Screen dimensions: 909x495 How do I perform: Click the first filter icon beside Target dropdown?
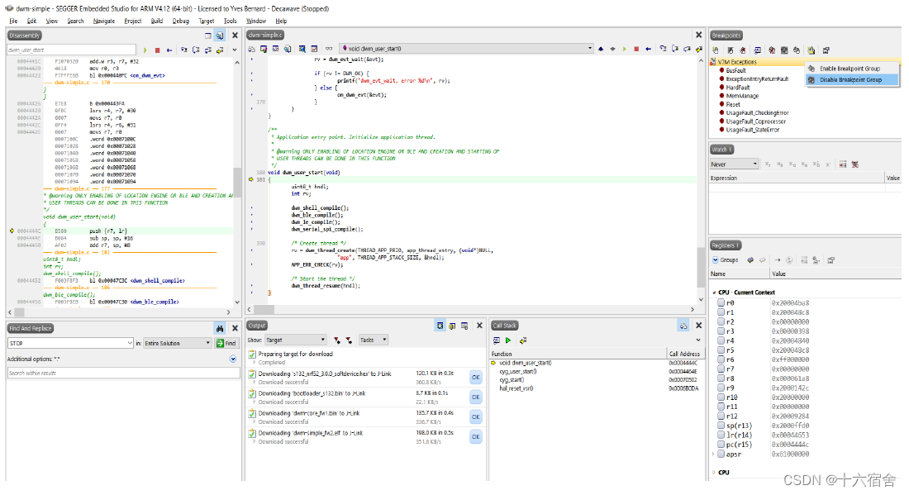coord(337,340)
